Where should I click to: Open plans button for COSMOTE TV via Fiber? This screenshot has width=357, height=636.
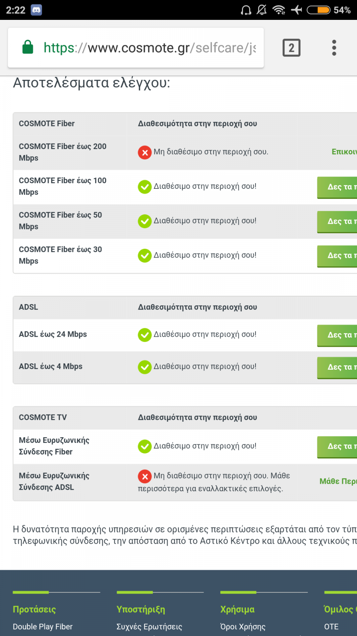[337, 447]
